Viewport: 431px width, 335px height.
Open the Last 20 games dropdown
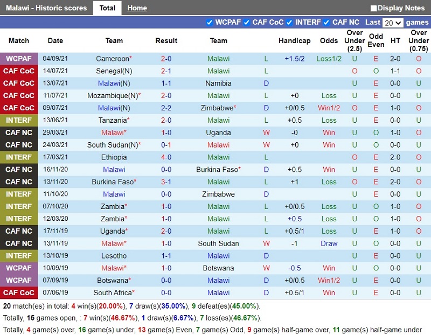tap(392, 23)
